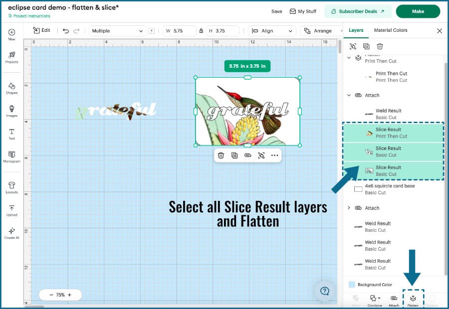Group layers using Layers panel top icon
449x309 pixels.
pyautogui.click(x=353, y=46)
